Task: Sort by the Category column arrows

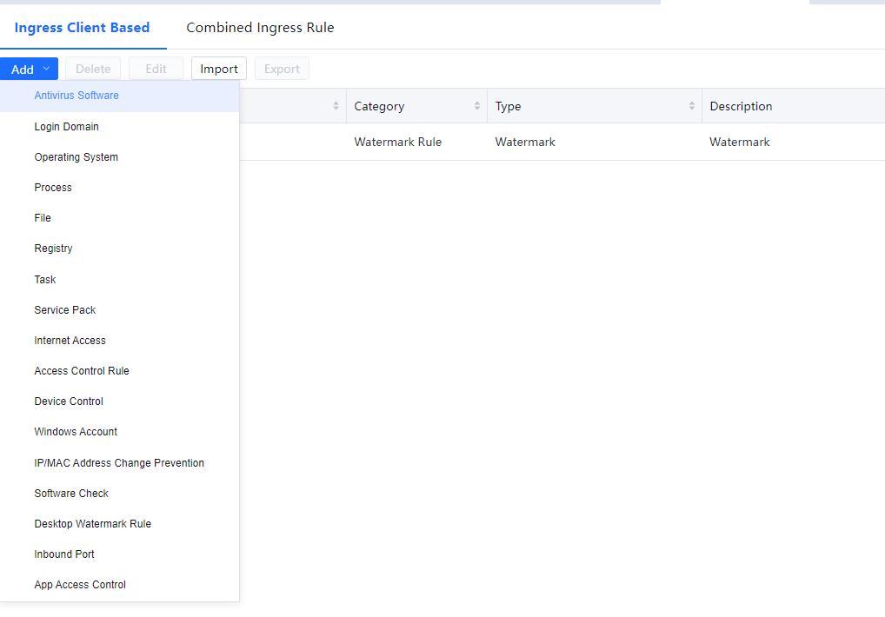Action: coord(476,106)
